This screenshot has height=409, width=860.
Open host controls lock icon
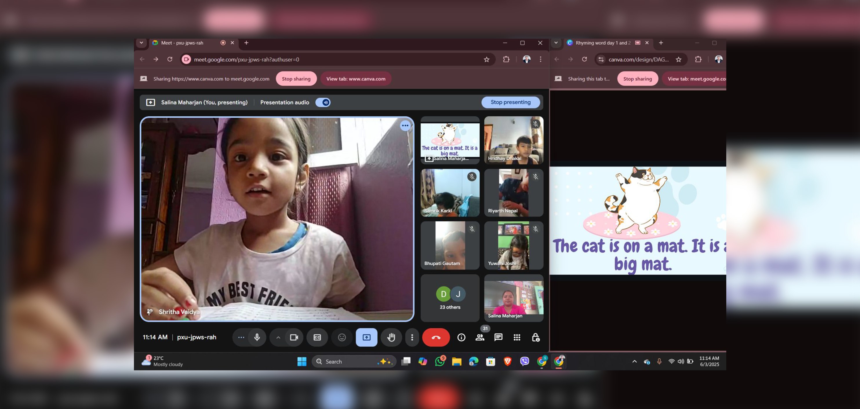535,337
